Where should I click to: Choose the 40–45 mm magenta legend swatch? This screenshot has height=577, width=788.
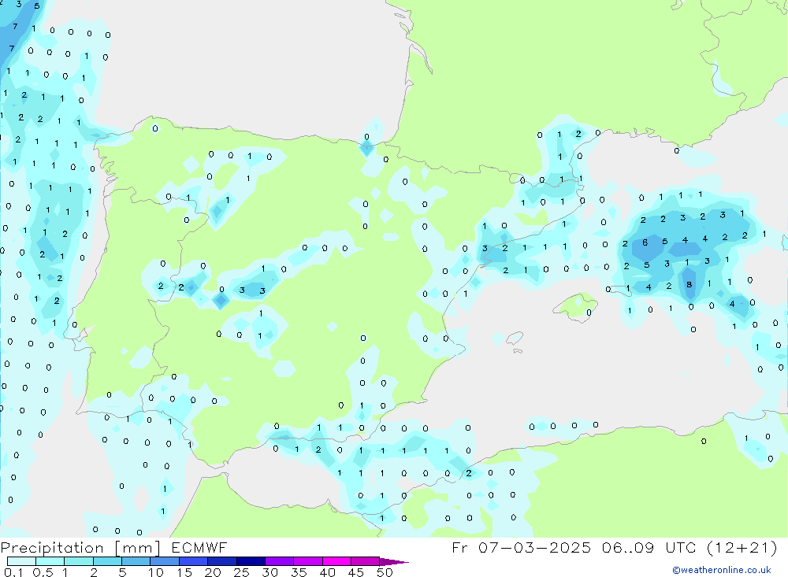[336, 561]
